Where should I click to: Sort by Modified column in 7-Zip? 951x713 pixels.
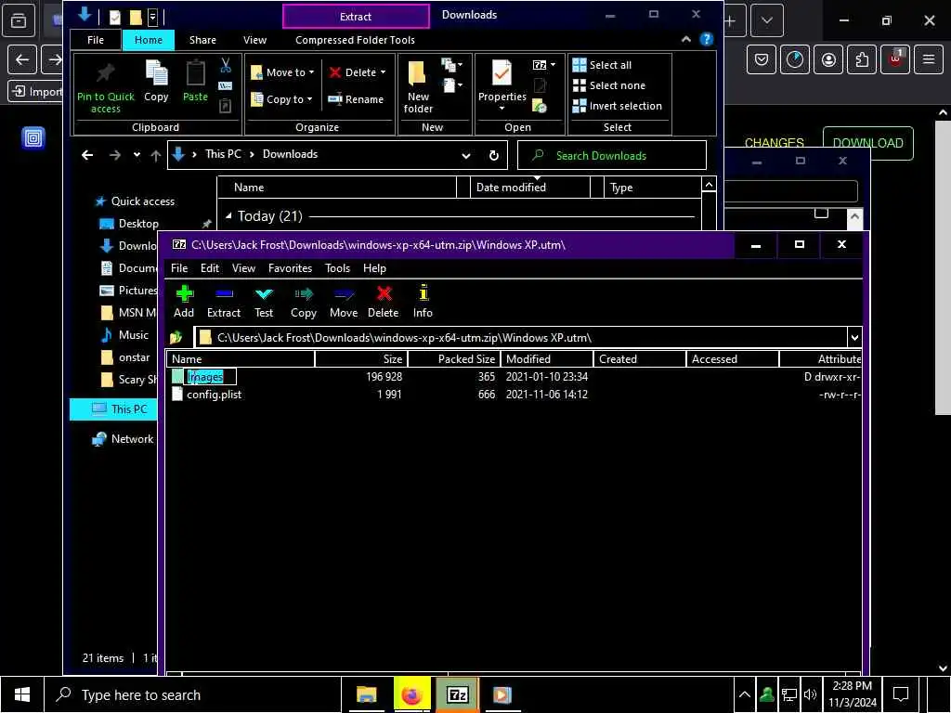pos(547,359)
